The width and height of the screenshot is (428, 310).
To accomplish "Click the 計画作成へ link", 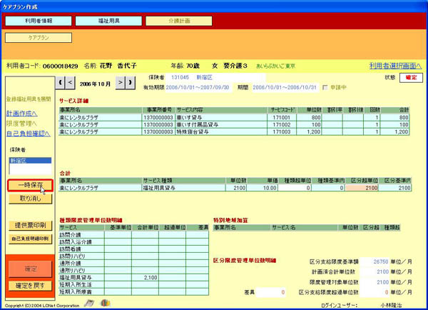I will point(22,113).
